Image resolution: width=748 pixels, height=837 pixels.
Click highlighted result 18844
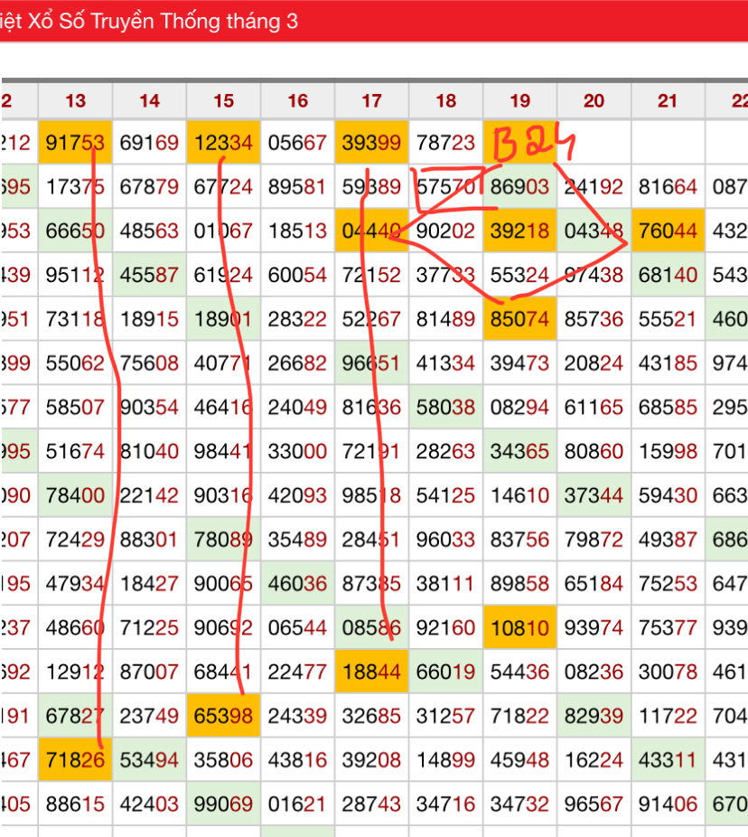[371, 672]
